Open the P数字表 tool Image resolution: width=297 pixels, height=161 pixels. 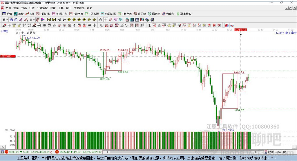point(76,14)
